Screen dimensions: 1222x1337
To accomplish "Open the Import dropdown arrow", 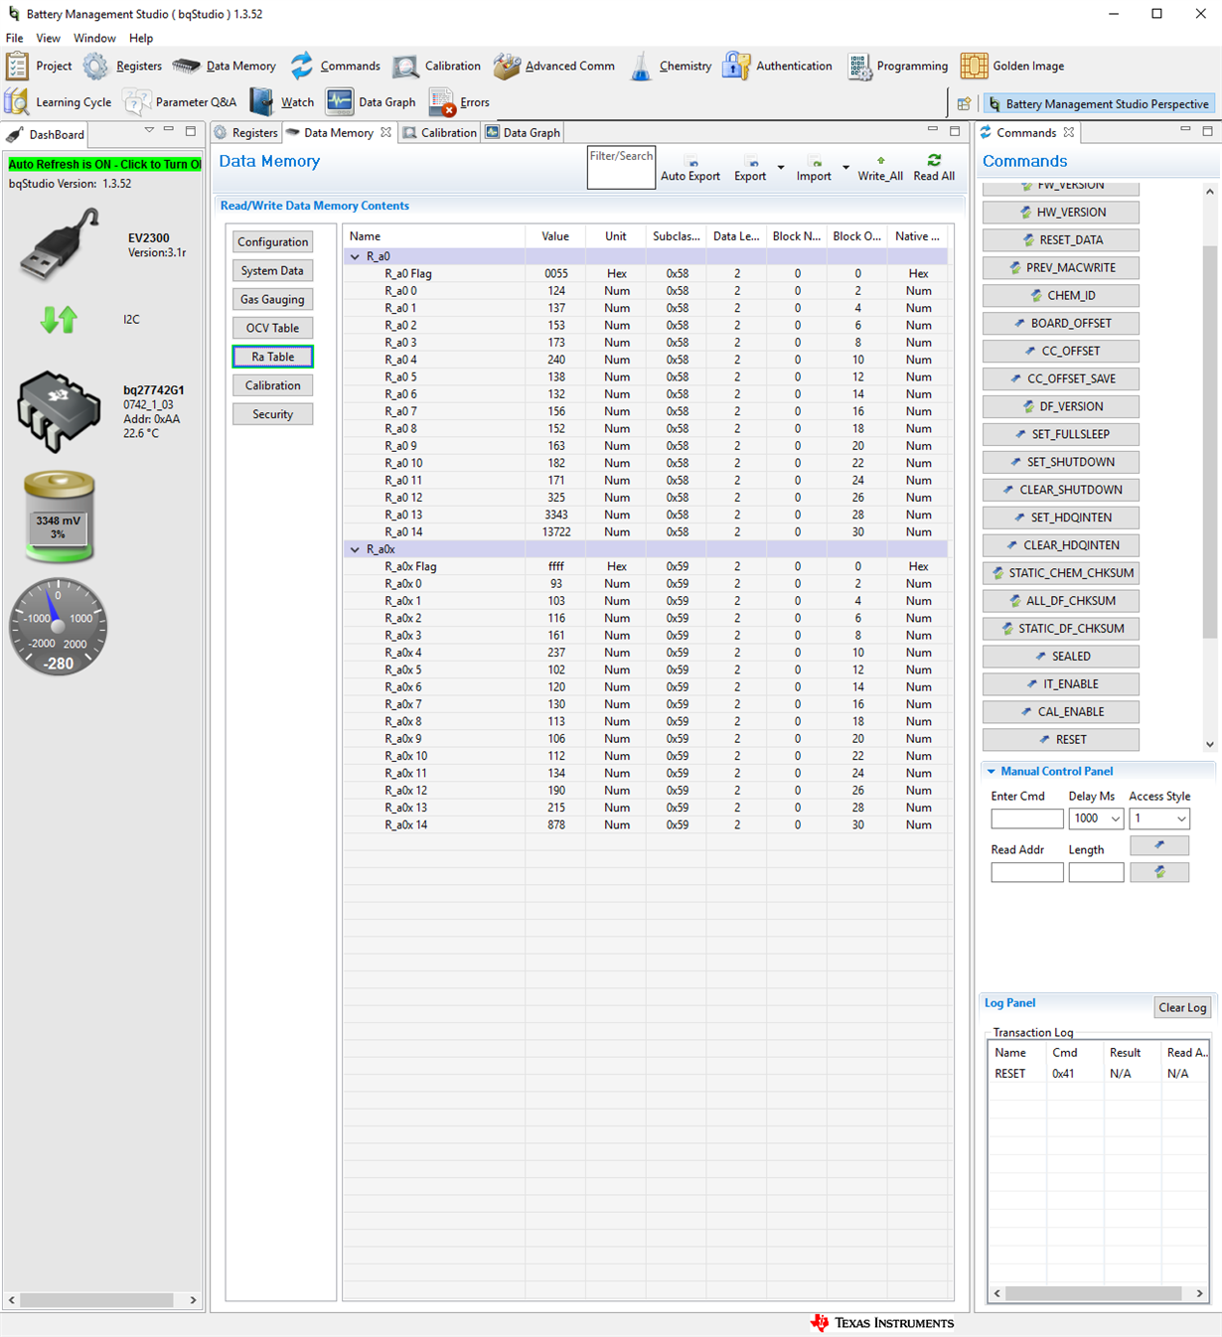I will click(845, 168).
